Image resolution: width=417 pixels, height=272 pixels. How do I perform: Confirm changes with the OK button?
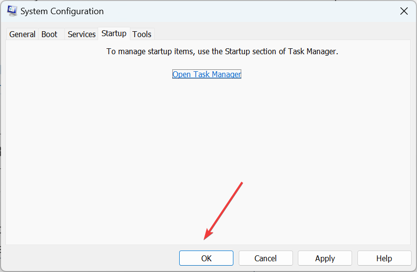coord(206,258)
